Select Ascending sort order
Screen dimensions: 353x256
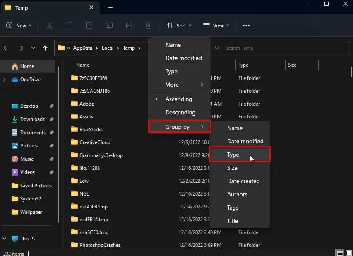[179, 99]
